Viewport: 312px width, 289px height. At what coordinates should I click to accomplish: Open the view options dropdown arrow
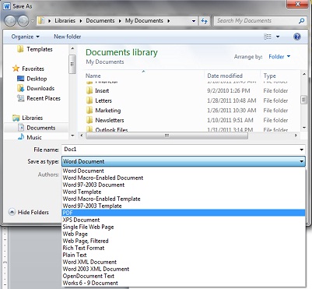(278, 37)
